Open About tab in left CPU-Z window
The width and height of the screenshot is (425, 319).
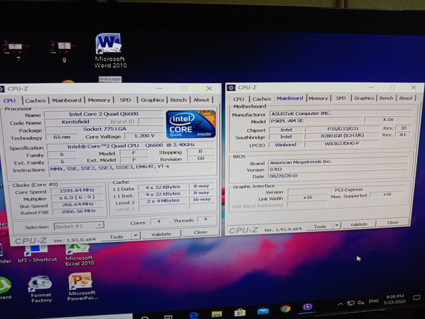(201, 100)
